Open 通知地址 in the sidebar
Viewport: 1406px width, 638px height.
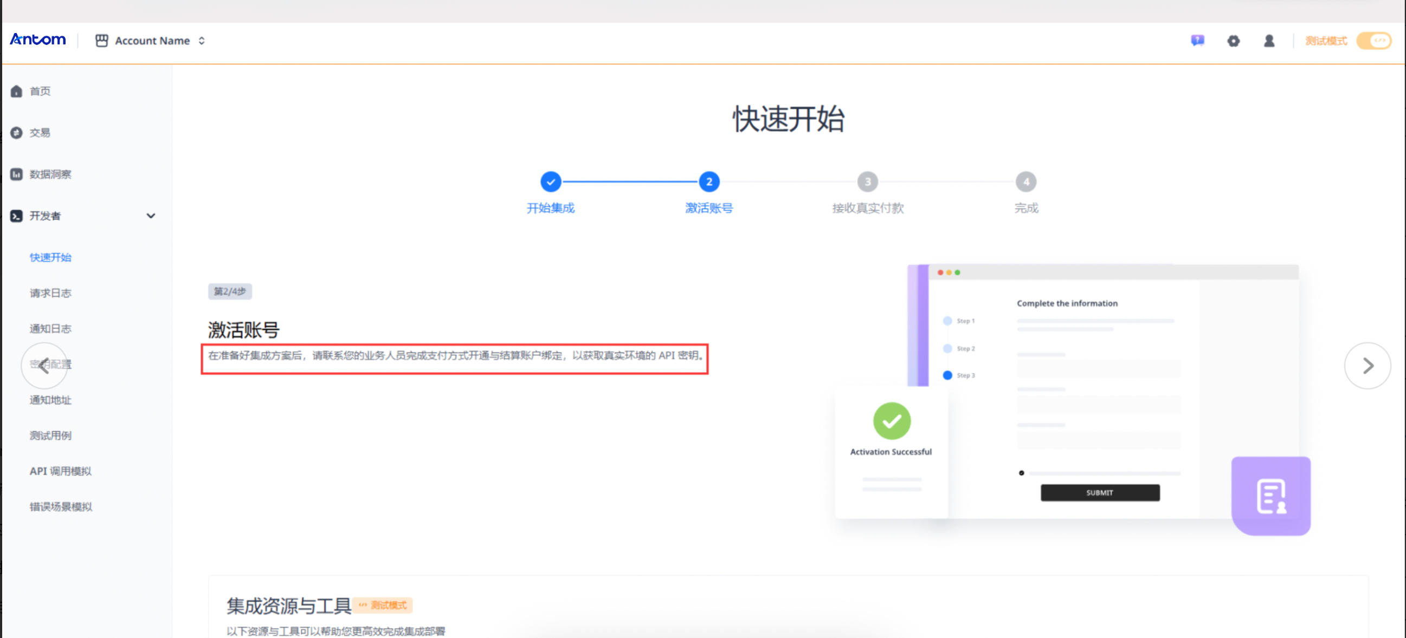(50, 400)
